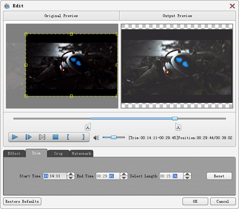Set trim end with right bracket
This screenshot has height=209, width=239.
83,137
